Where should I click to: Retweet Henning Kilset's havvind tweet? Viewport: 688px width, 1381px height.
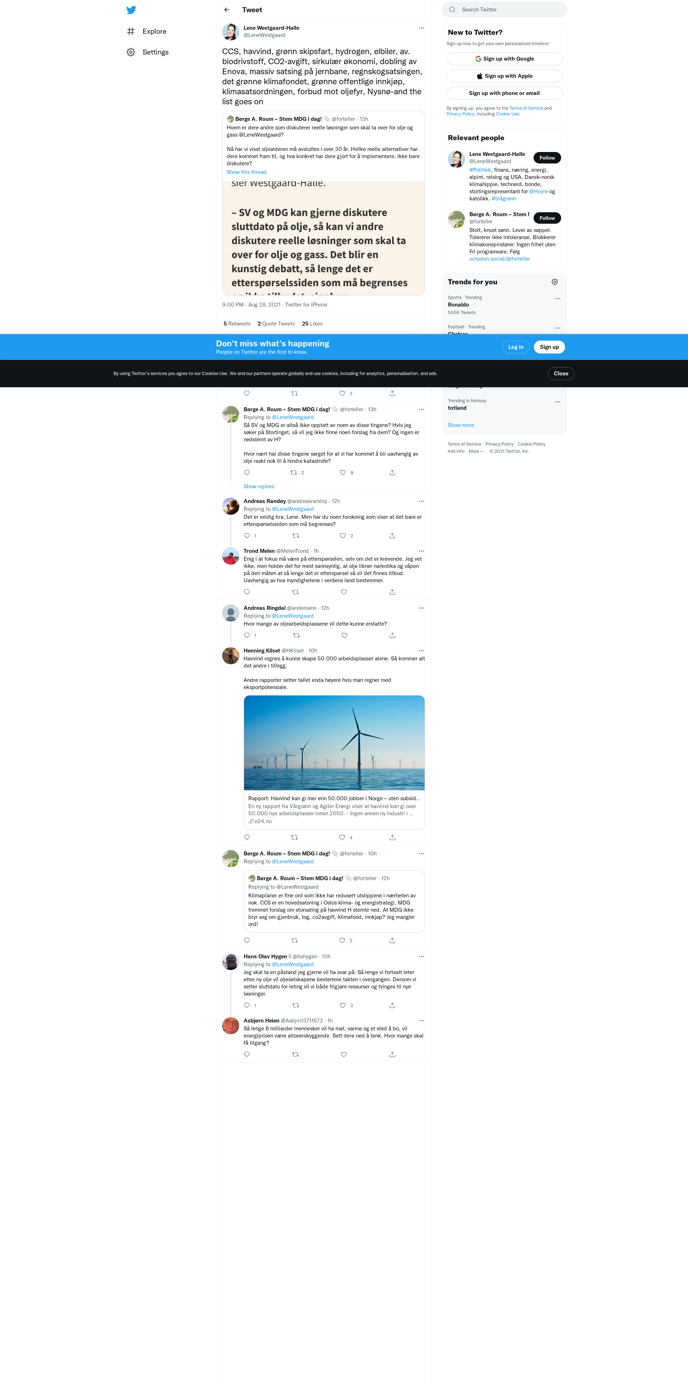294,837
